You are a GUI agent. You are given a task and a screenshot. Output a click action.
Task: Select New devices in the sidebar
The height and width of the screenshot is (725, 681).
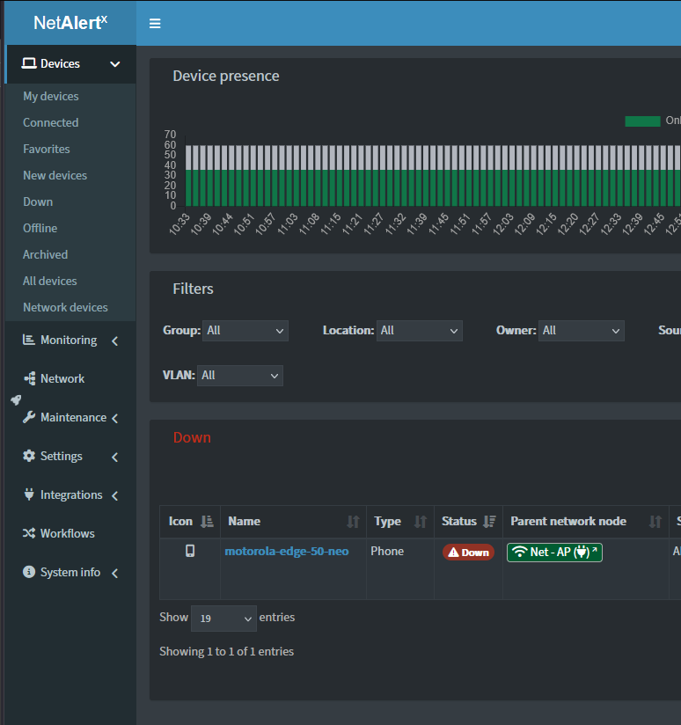[x=55, y=176]
